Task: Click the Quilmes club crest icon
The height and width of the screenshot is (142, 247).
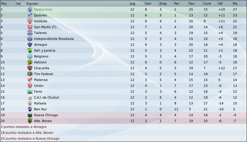Action: pyautogui.click(x=30, y=15)
